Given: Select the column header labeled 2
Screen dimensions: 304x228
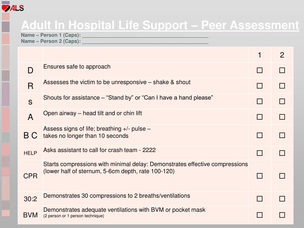Looking at the screenshot, I should click(282, 55).
